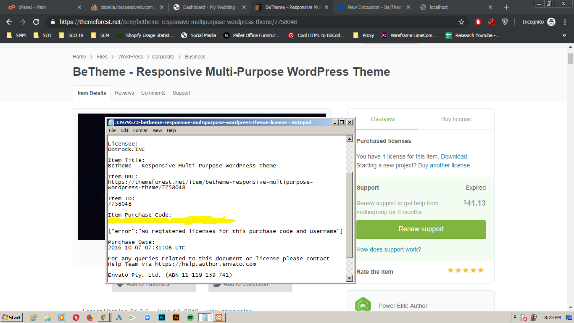Viewport: 574px width, 323px height.
Task: Close the cPanel - Main tab
Action: click(x=80, y=7)
